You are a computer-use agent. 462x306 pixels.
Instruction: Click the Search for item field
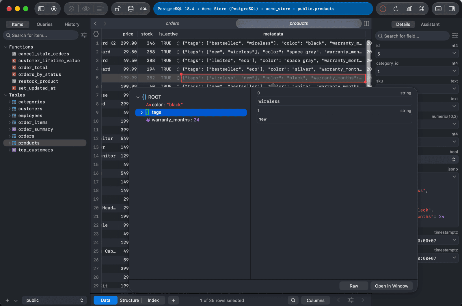(x=40, y=35)
